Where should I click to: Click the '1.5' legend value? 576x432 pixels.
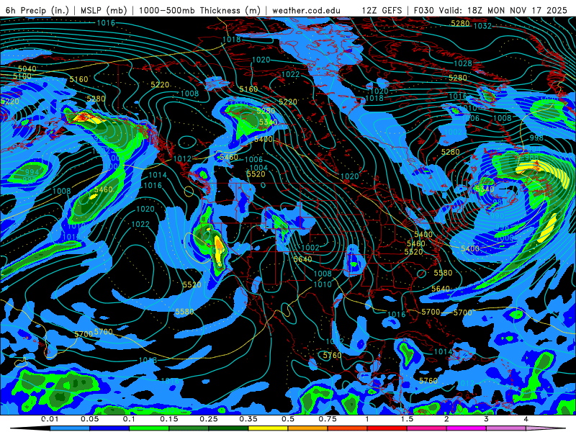click(407, 419)
